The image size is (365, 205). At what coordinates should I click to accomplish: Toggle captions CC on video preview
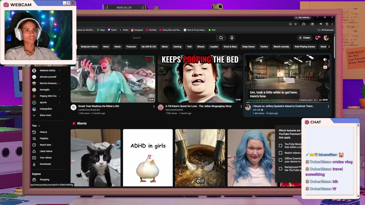click(325, 67)
